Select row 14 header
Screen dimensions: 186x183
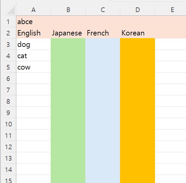click(x=8, y=170)
